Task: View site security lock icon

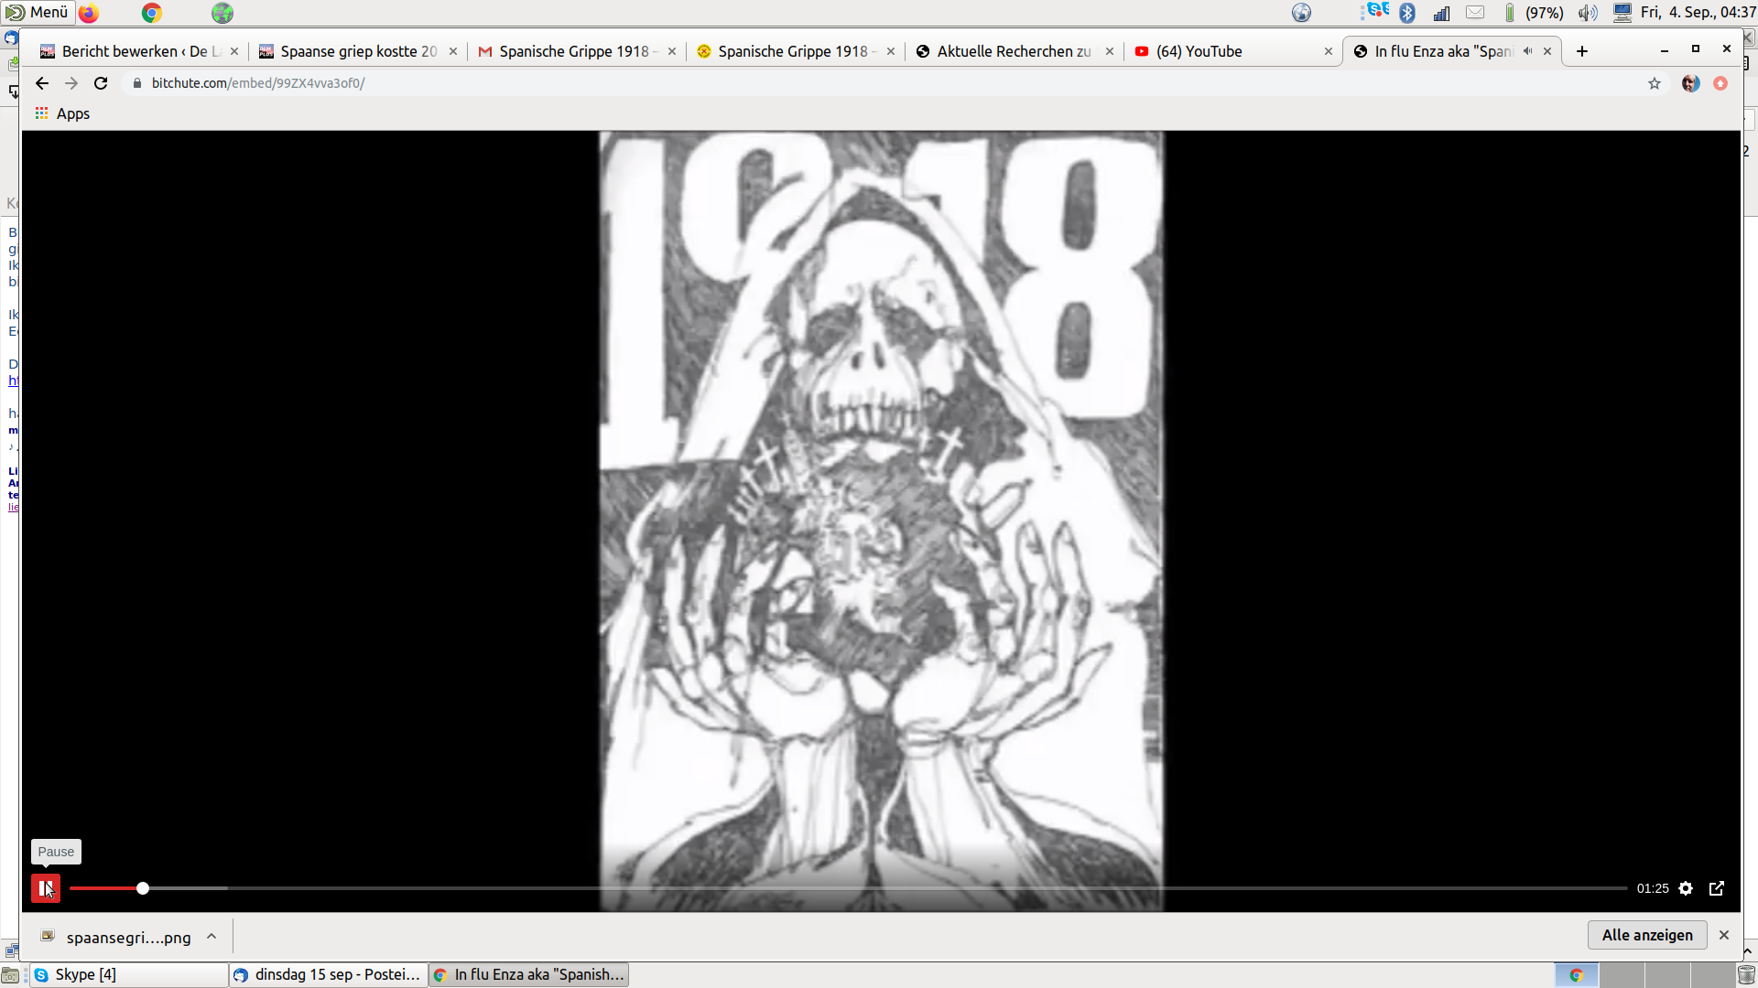Action: 137,83
